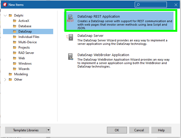Screen dimensions: 181x138
Task: Click the Wizards folder icon
Action: click(x=15, y=69)
